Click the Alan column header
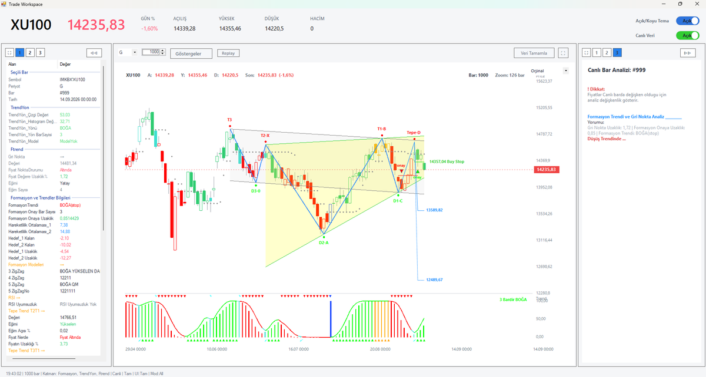This screenshot has height=377, width=706. coord(12,63)
